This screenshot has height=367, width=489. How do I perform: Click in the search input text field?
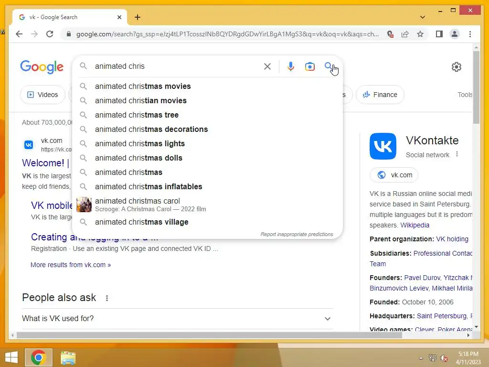coord(176,66)
